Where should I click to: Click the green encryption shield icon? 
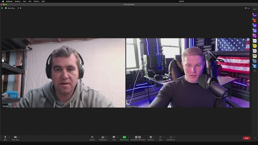2,8
